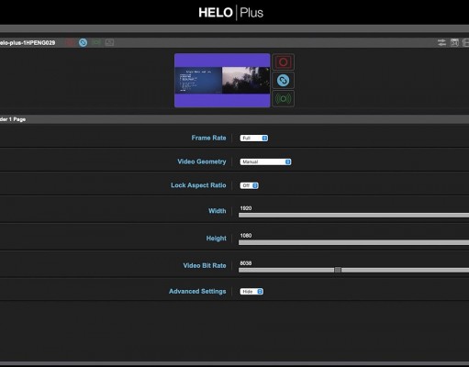The height and width of the screenshot is (367, 469).
Task: Click the small green stream icon in header
Action: point(96,42)
